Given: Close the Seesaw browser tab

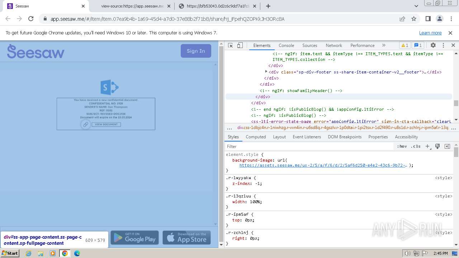Looking at the screenshot, I should pos(83,6).
